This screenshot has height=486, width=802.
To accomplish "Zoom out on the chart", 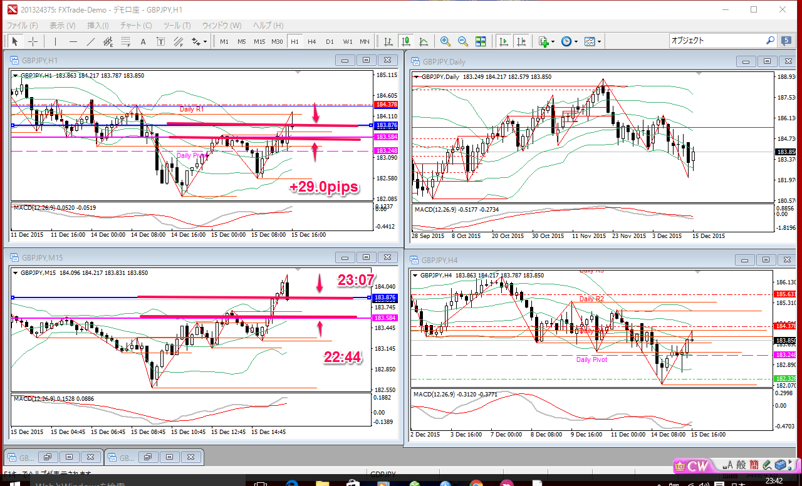I will tap(463, 41).
